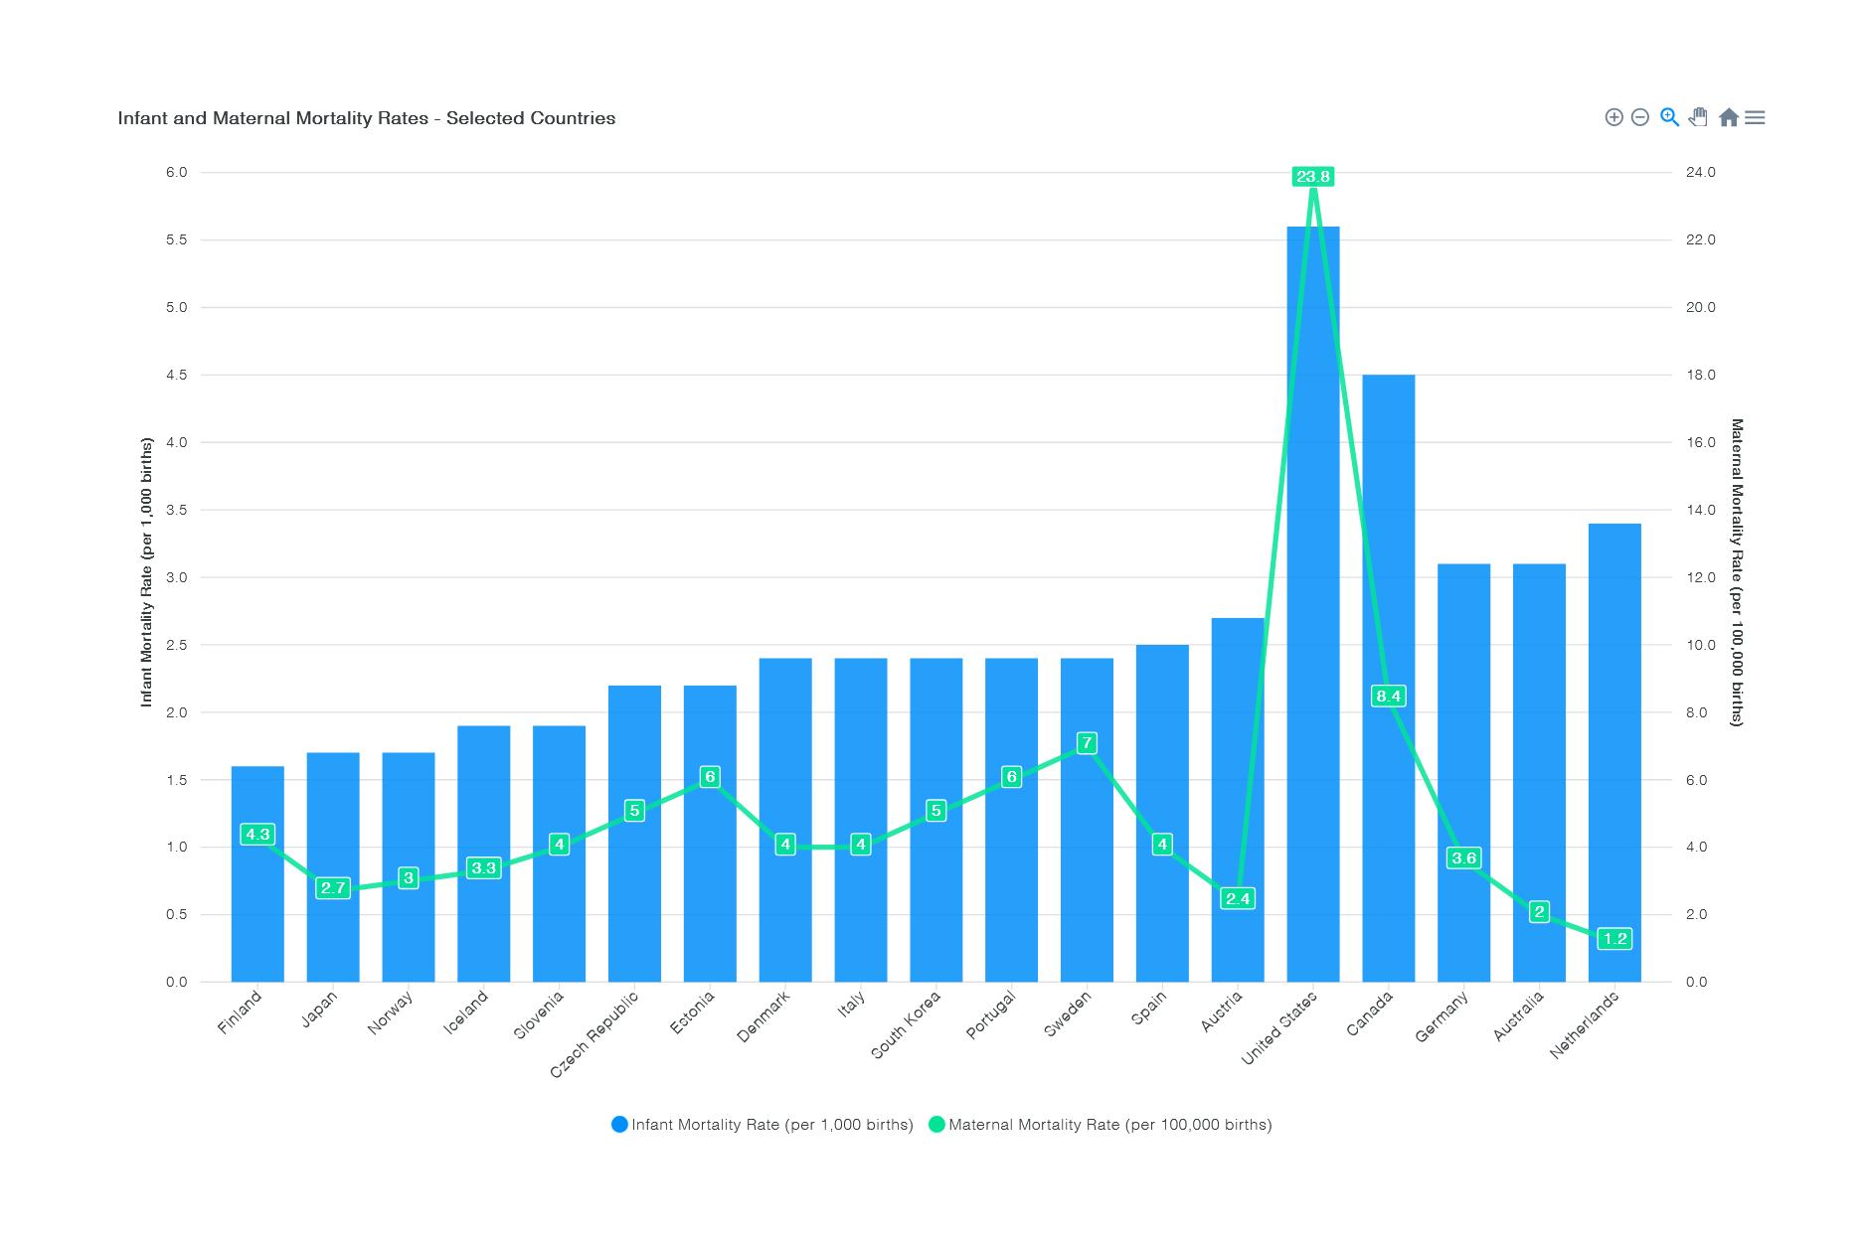Click the Sweden 7 data label
Viewport: 1866px width, 1245px height.
click(x=1087, y=743)
